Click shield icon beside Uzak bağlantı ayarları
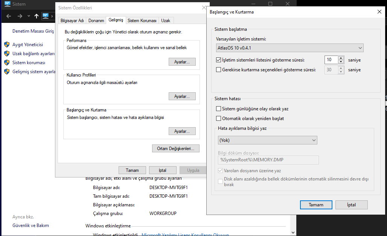This screenshot has width=387, height=236. (7, 53)
